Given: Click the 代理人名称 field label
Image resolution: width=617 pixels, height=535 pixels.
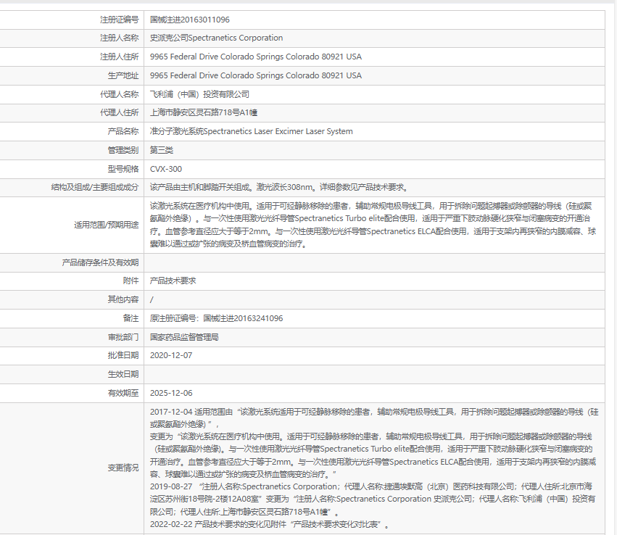Looking at the screenshot, I should (119, 94).
